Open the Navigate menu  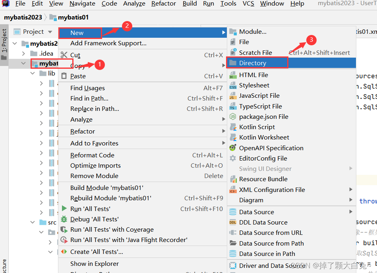[x=82, y=4]
